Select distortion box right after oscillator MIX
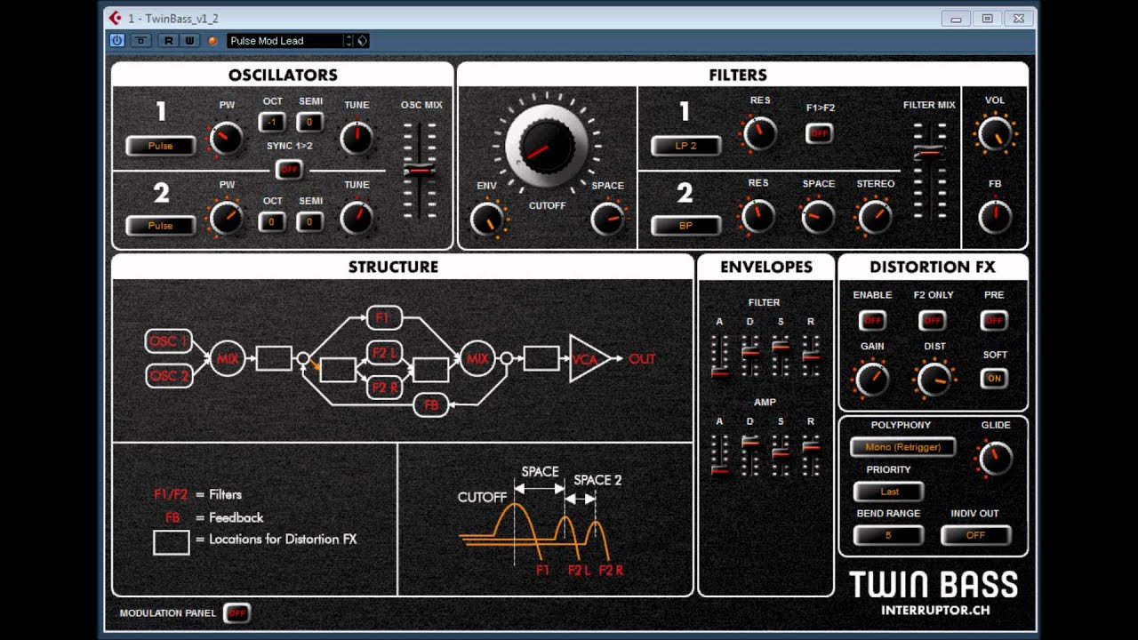This screenshot has width=1138, height=640. (274, 359)
